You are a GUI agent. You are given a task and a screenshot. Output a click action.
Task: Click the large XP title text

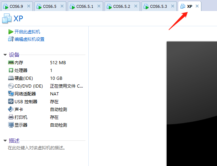tap(18, 18)
